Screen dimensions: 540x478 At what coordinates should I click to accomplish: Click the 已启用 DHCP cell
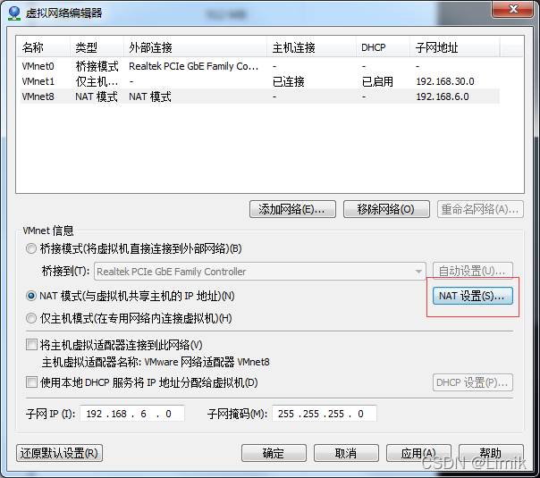[x=377, y=81]
